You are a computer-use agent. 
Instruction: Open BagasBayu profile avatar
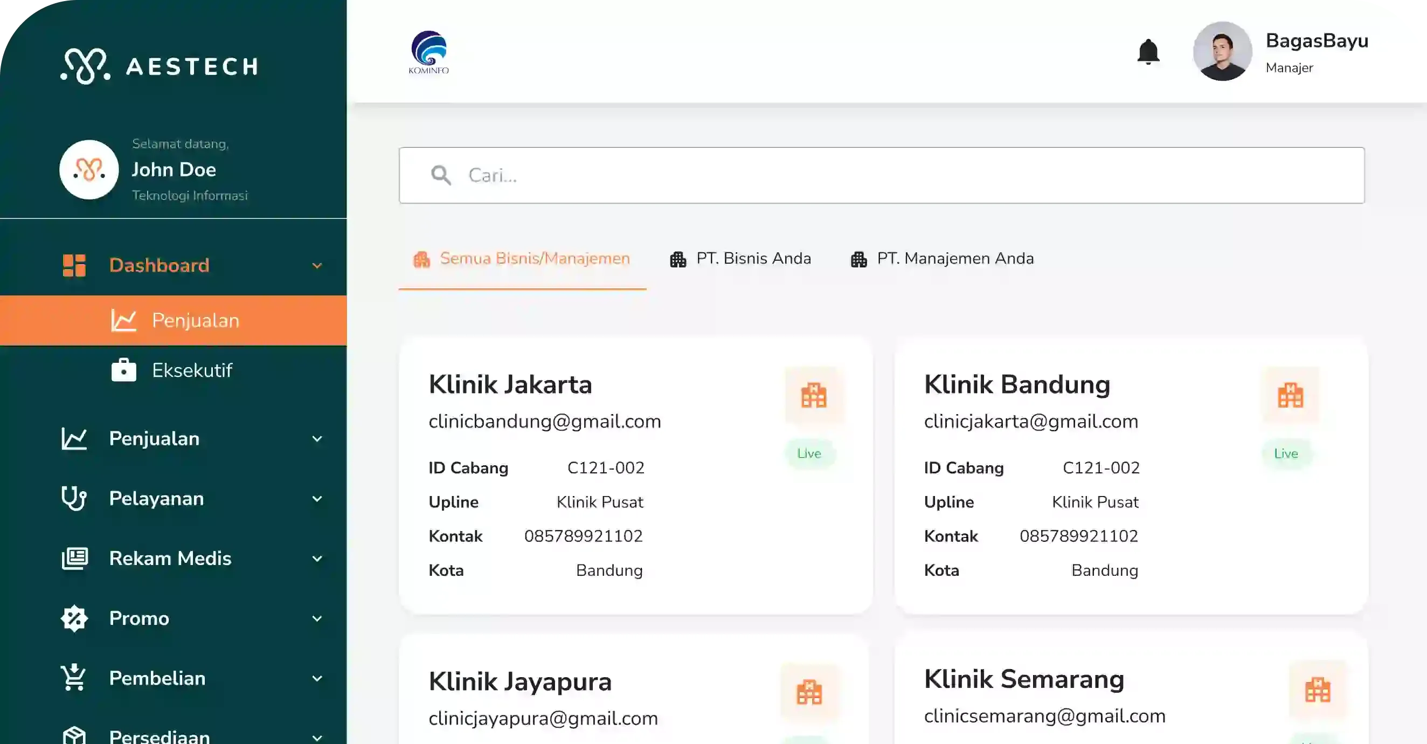[x=1222, y=52]
